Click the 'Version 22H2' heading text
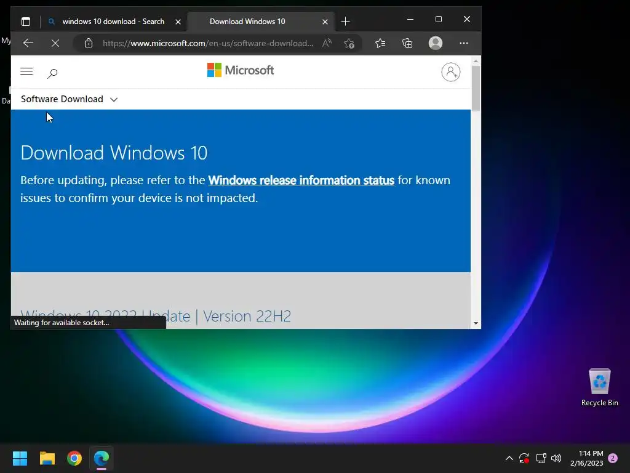 tap(247, 316)
